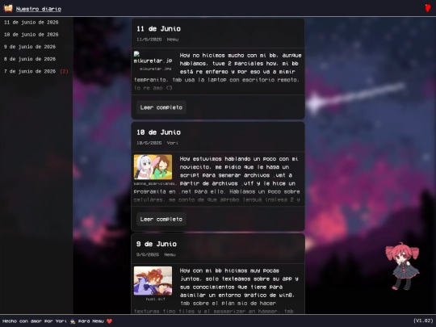Viewport: 436px width, 327px height.
Task: Click the gif caption under the 9 de Junio thumbnail
Action: [156, 300]
